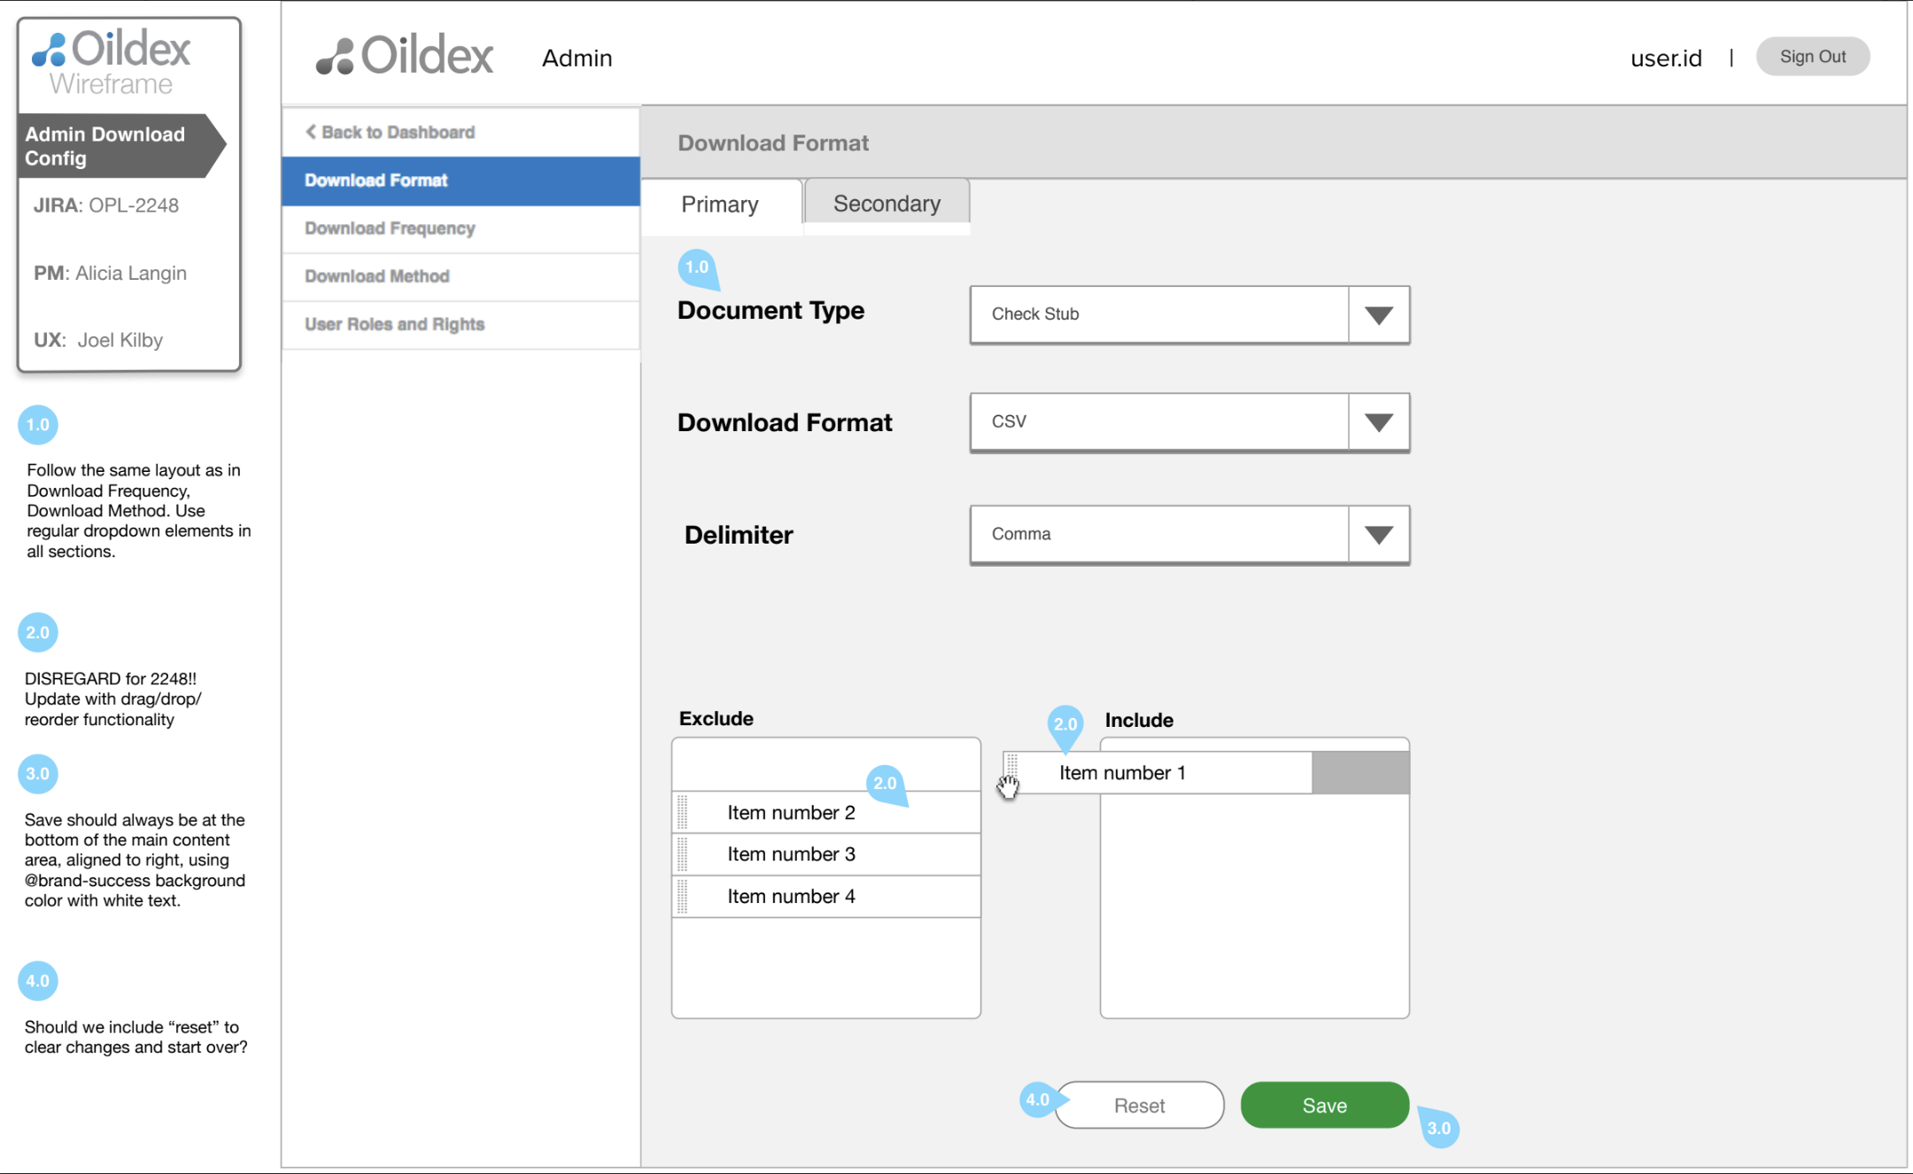The width and height of the screenshot is (1913, 1174).
Task: Click the Sign Out button
Action: 1812,57
